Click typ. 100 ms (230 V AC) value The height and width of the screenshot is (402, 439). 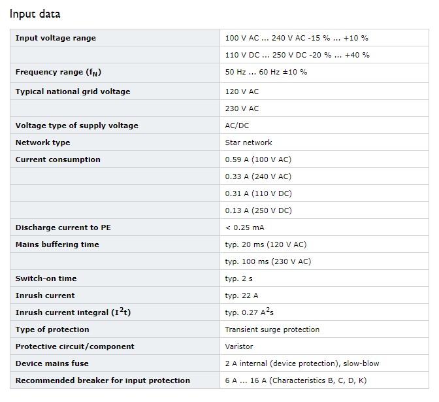coord(268,261)
